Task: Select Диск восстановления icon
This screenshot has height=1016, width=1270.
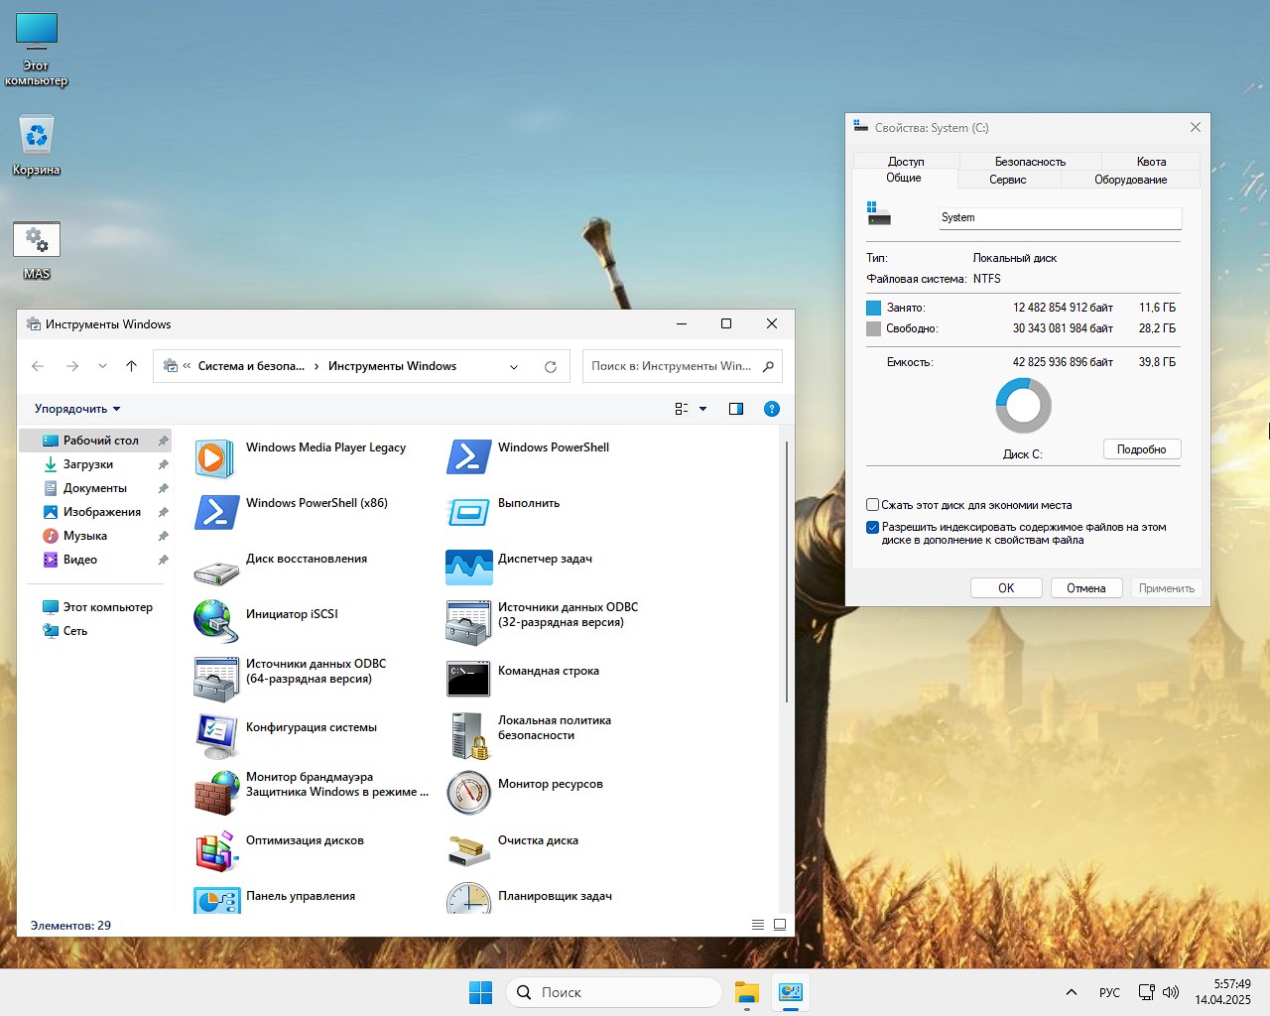Action: [216, 571]
